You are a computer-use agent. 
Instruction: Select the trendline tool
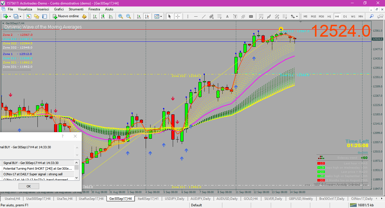(x=203, y=16)
